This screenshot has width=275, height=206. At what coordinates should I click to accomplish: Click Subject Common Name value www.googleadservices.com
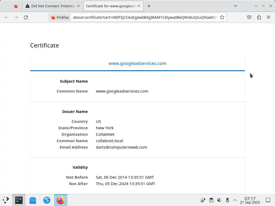[122, 91]
